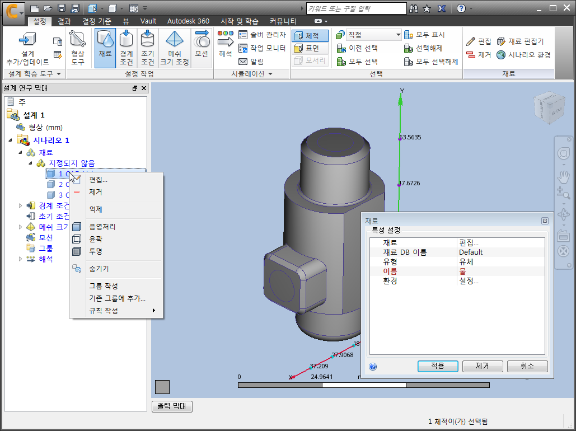
Task: Open 규칙 작성 submenu arrow
Action: 154,311
